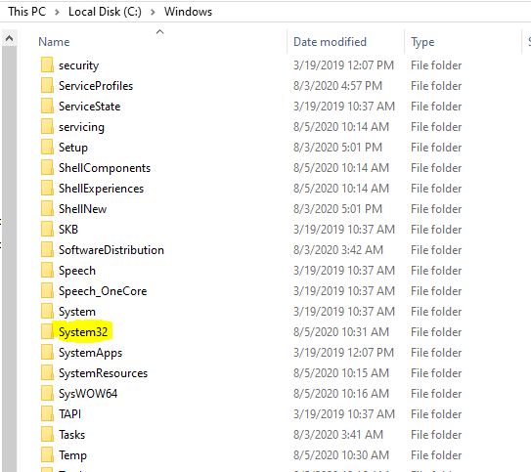Image resolution: width=531 pixels, height=472 pixels.
Task: Select the servicing folder icon
Action: click(47, 127)
